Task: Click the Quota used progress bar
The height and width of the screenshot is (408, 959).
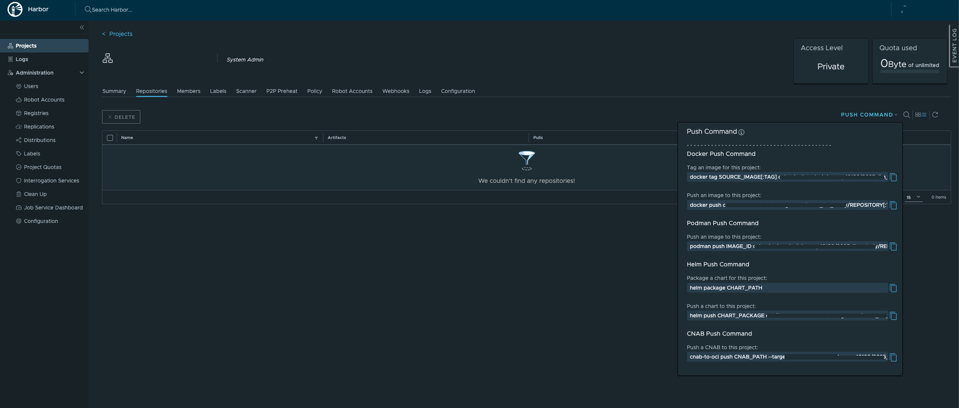Action: coord(909,71)
